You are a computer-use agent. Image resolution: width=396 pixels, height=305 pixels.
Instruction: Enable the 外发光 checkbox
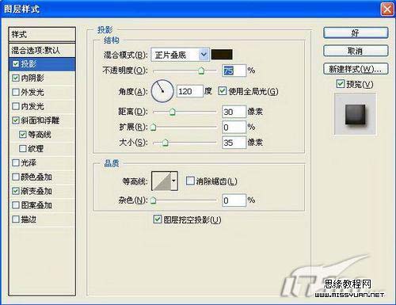[x=16, y=92]
